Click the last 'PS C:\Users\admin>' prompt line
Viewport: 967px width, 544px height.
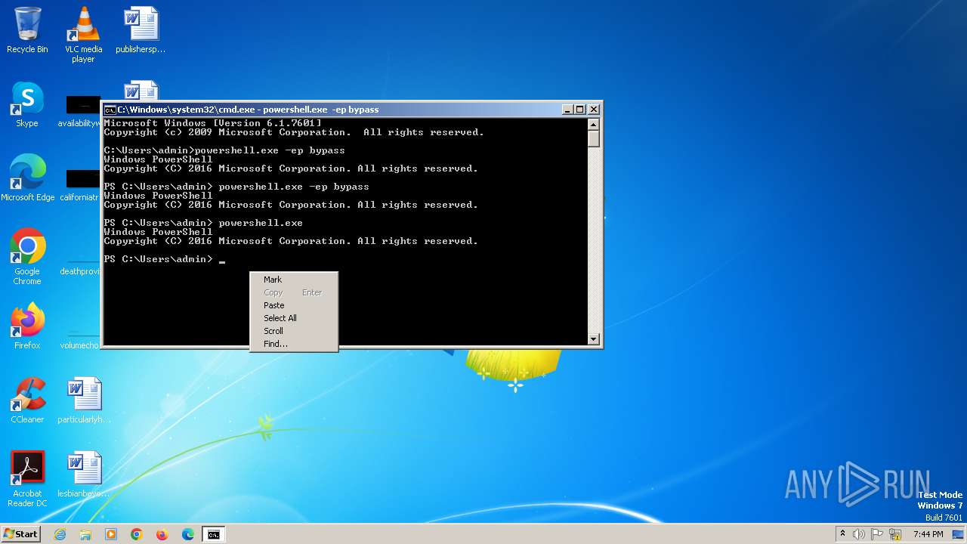(164, 259)
